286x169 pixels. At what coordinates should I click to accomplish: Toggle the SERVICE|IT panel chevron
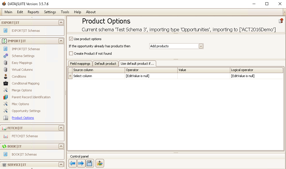[x=61, y=165]
